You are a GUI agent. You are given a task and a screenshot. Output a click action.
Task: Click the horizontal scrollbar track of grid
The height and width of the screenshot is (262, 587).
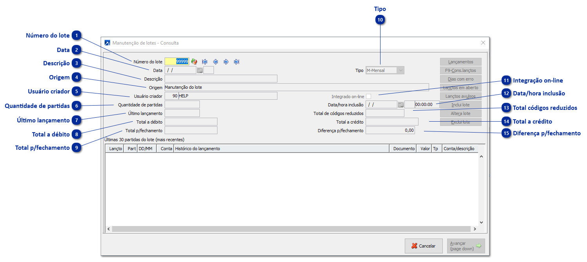pyautogui.click(x=292, y=229)
